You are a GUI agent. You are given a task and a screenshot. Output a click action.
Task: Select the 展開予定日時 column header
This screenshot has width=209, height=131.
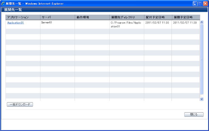[x=186, y=17]
